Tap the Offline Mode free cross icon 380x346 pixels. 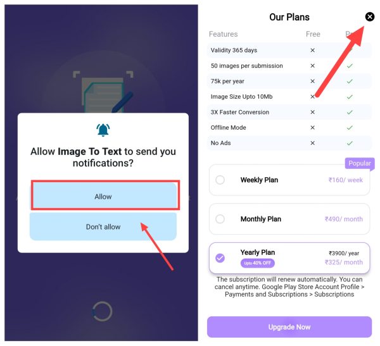pos(313,128)
